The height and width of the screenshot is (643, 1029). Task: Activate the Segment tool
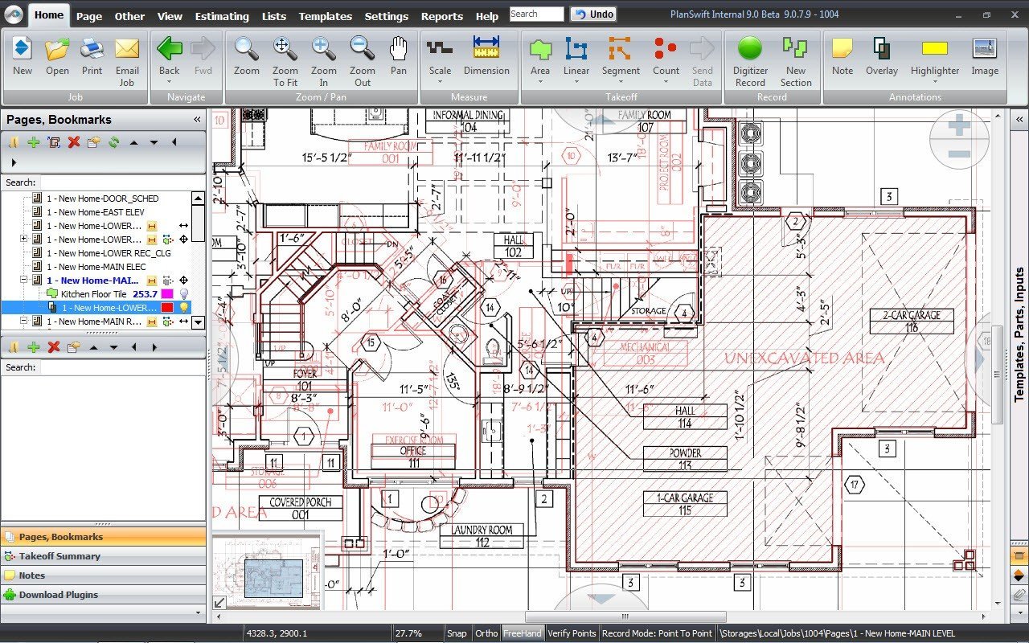click(621, 56)
